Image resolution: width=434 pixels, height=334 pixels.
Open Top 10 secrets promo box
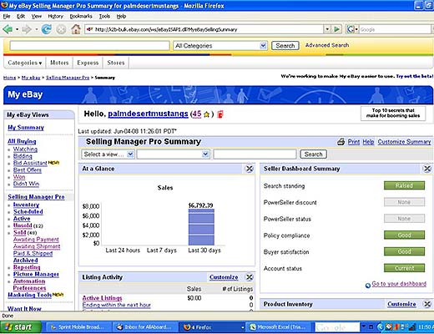coord(393,114)
